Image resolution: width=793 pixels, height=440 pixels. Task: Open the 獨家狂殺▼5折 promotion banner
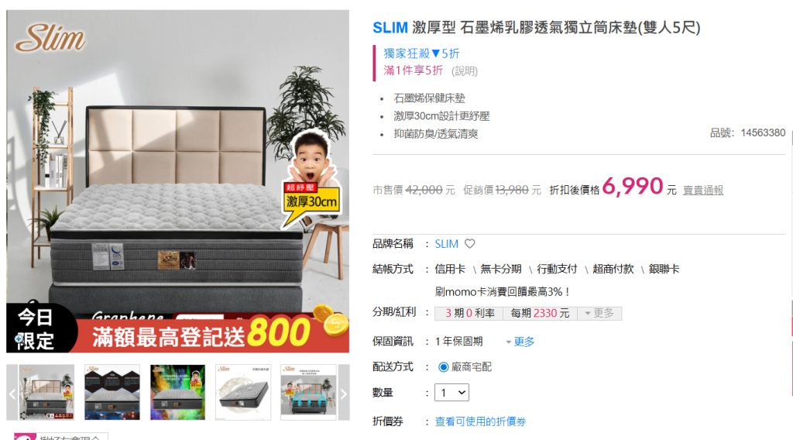[421, 53]
